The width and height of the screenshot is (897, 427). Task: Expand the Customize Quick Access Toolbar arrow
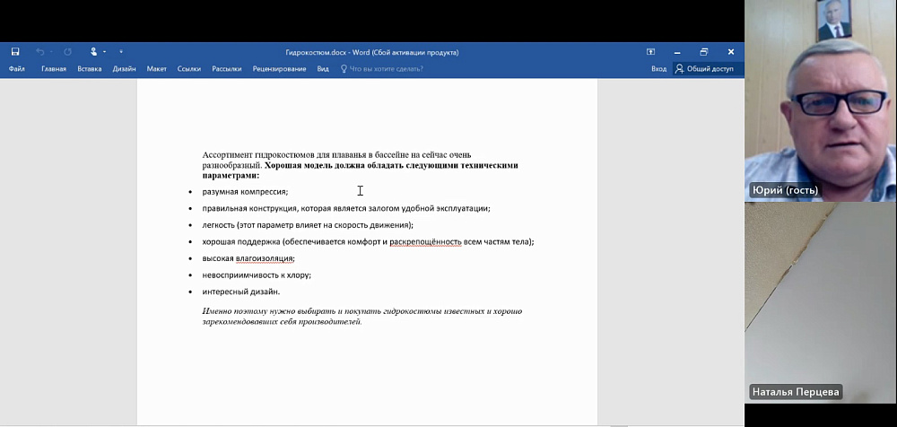click(121, 52)
